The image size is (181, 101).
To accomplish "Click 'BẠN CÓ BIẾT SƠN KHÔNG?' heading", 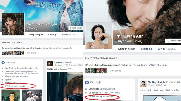I will point(12,42).
